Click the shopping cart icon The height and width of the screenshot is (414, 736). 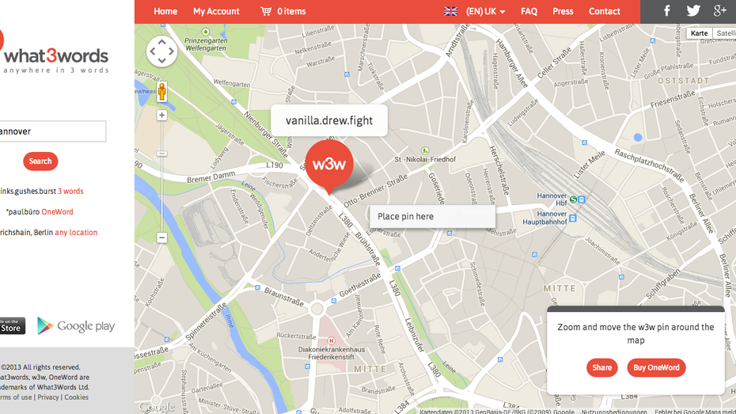(265, 11)
